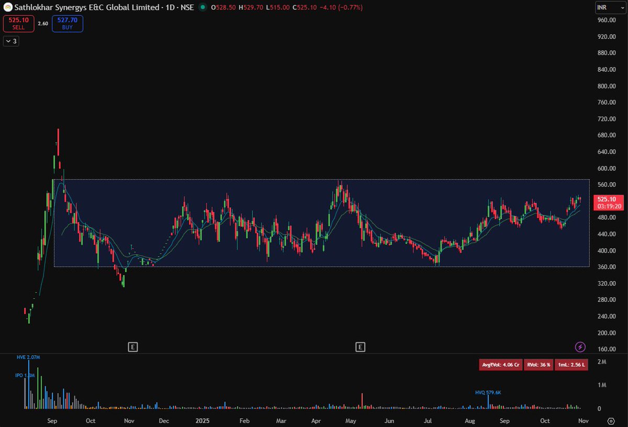Toggle the RVol: 36% volume badge

(538, 364)
